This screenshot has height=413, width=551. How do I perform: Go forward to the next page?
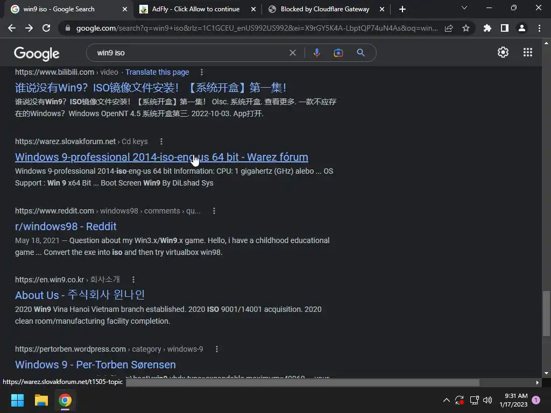click(x=29, y=28)
